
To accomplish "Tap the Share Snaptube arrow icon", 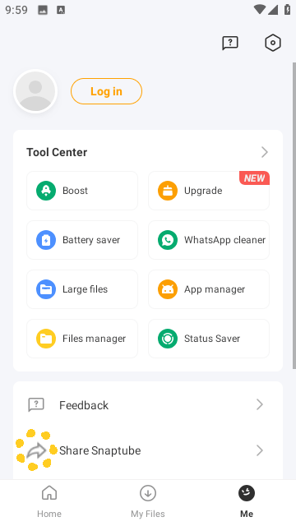I will [x=36, y=450].
